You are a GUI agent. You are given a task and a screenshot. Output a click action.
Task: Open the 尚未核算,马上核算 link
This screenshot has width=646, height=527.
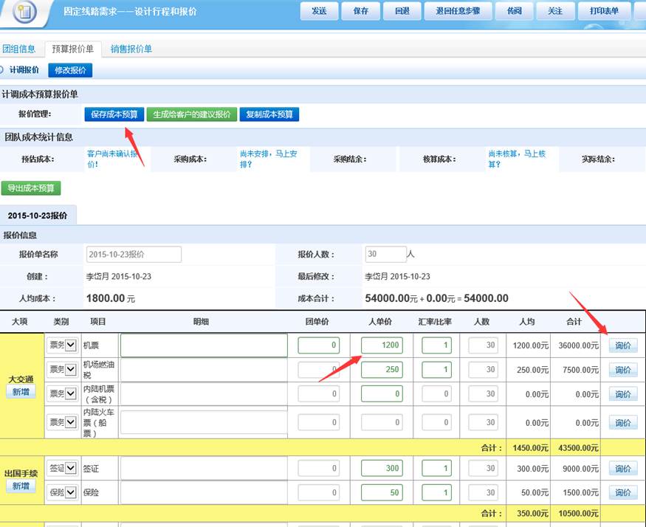click(x=517, y=159)
